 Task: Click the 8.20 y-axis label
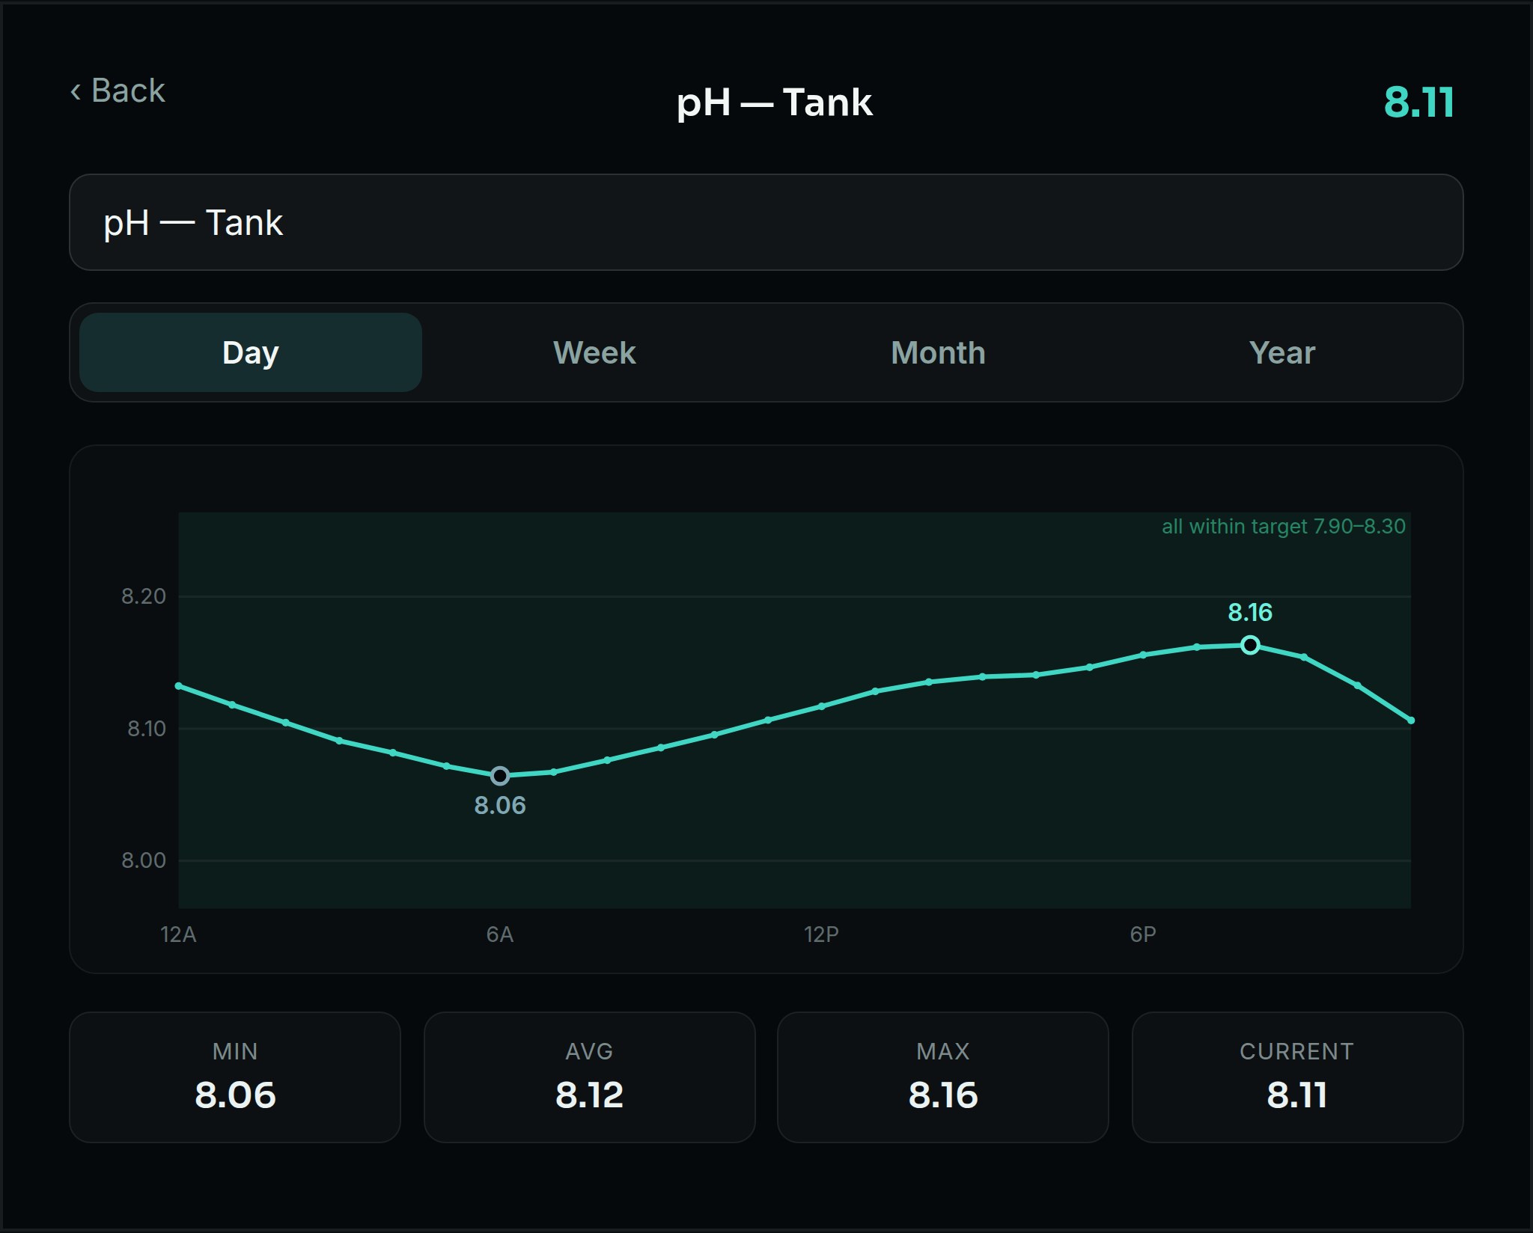(x=144, y=596)
